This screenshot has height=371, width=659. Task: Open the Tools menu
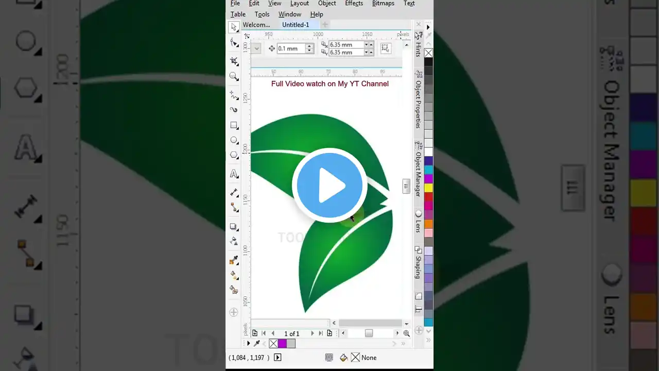[x=262, y=14]
